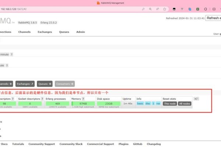Click the 'basic' info tag

[x=140, y=104]
